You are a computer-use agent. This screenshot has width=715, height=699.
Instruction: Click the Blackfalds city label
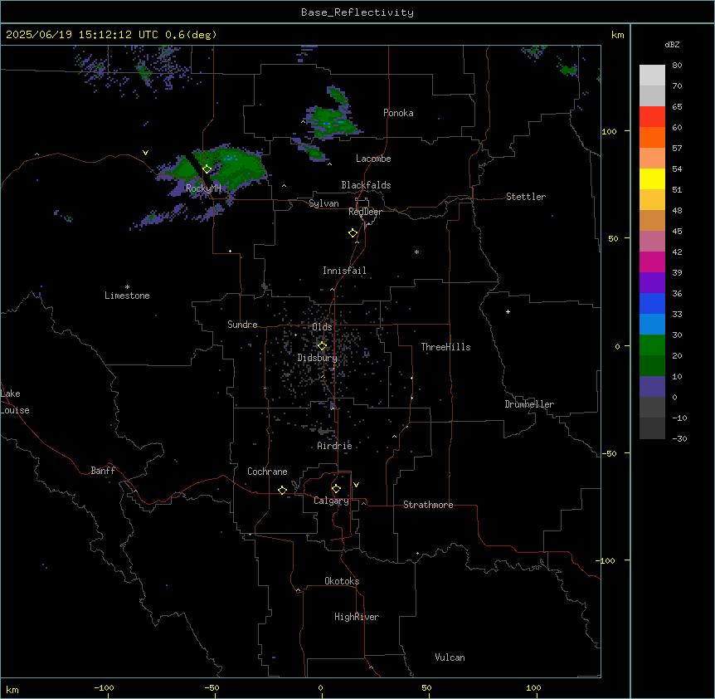[x=366, y=185]
